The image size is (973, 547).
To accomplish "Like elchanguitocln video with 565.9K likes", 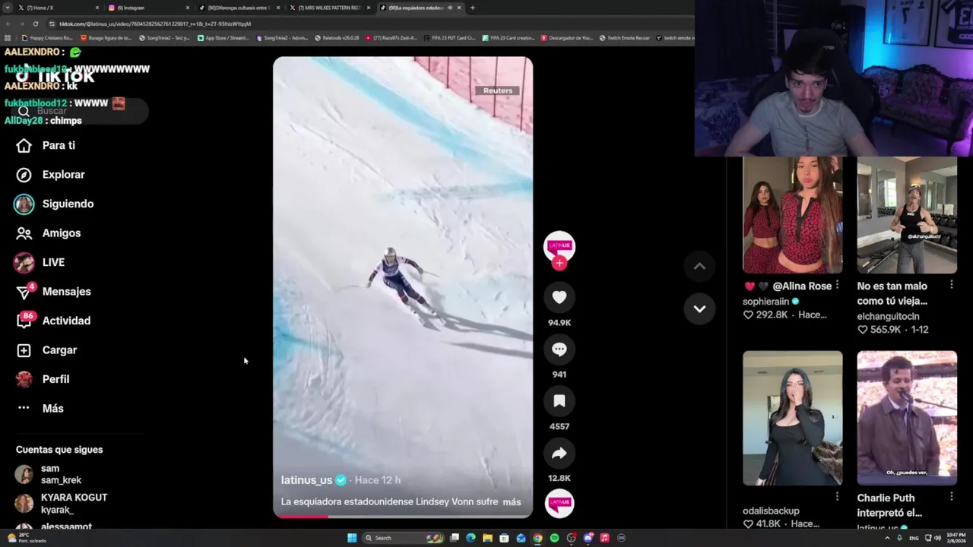I will (862, 330).
